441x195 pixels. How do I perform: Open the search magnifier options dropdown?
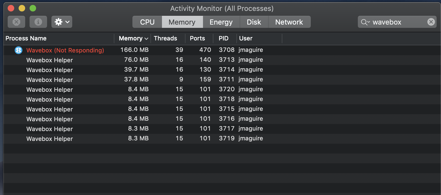point(365,22)
